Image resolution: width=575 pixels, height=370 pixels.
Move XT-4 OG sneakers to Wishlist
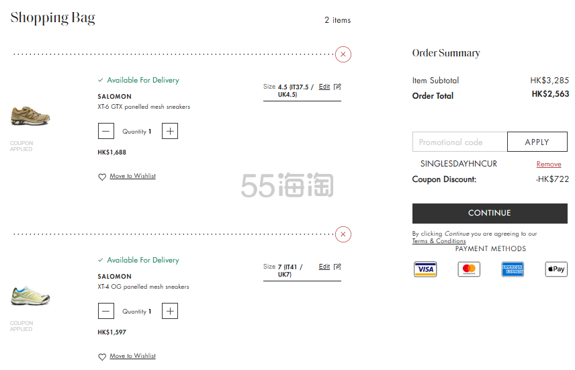point(132,356)
